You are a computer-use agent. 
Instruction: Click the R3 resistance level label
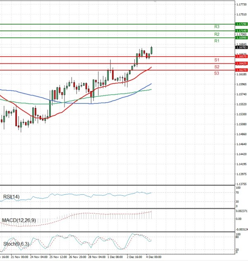[x=217, y=26]
